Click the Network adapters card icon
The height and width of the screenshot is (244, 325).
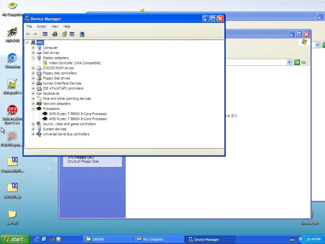[39, 104]
